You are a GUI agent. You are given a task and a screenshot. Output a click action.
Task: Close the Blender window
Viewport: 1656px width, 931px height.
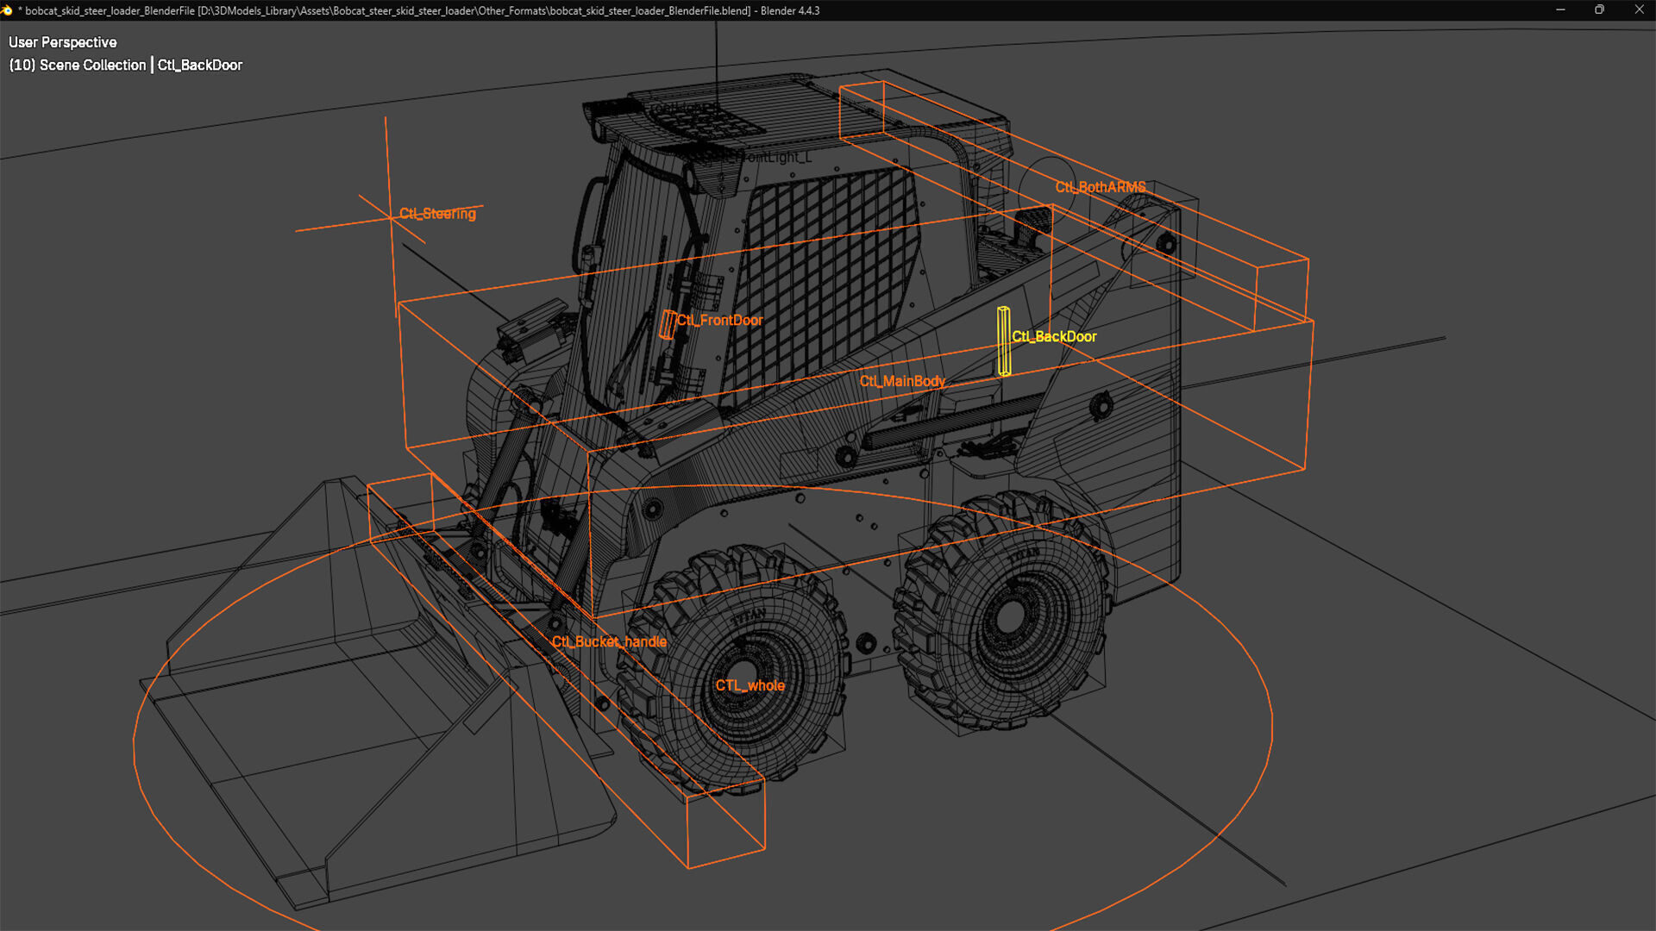click(1639, 10)
